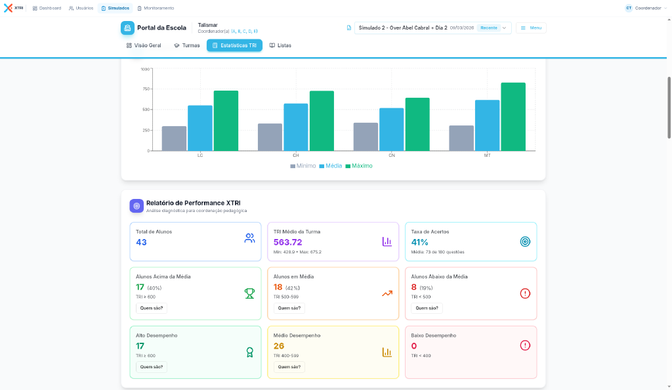Switch to the Visão Geral tab
672x390 pixels.
click(x=144, y=45)
